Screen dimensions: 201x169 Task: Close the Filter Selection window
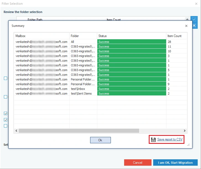pyautogui.click(x=196, y=4)
